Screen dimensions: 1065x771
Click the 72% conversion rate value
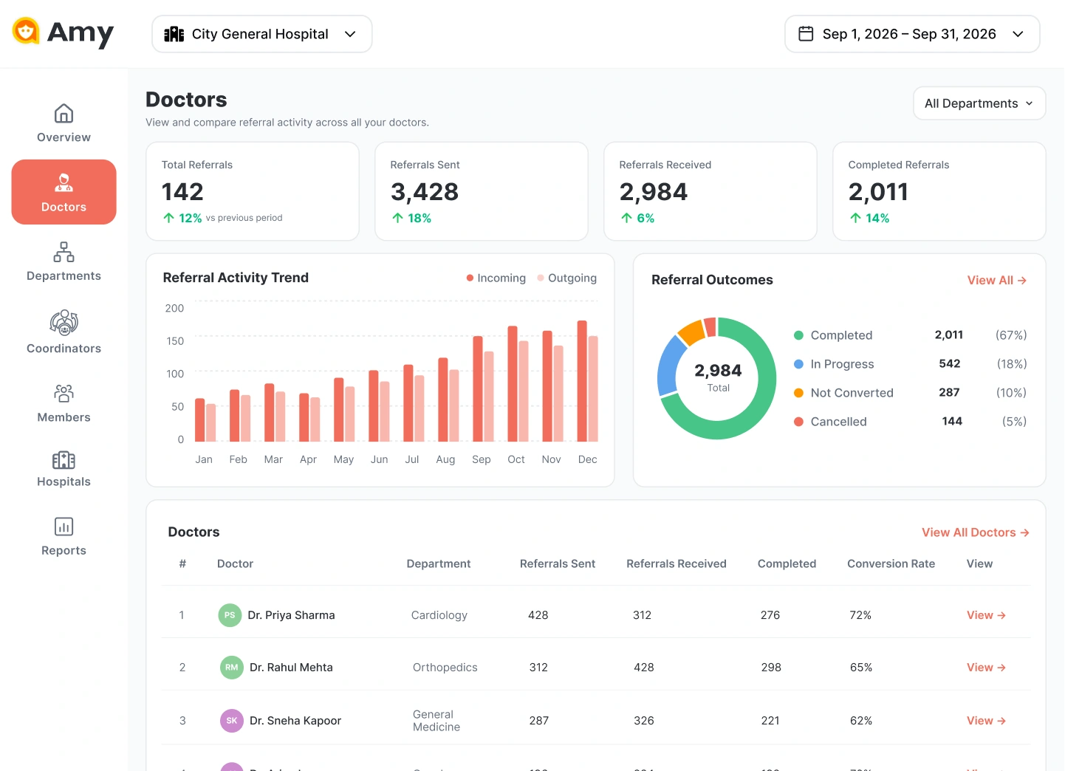tap(860, 615)
